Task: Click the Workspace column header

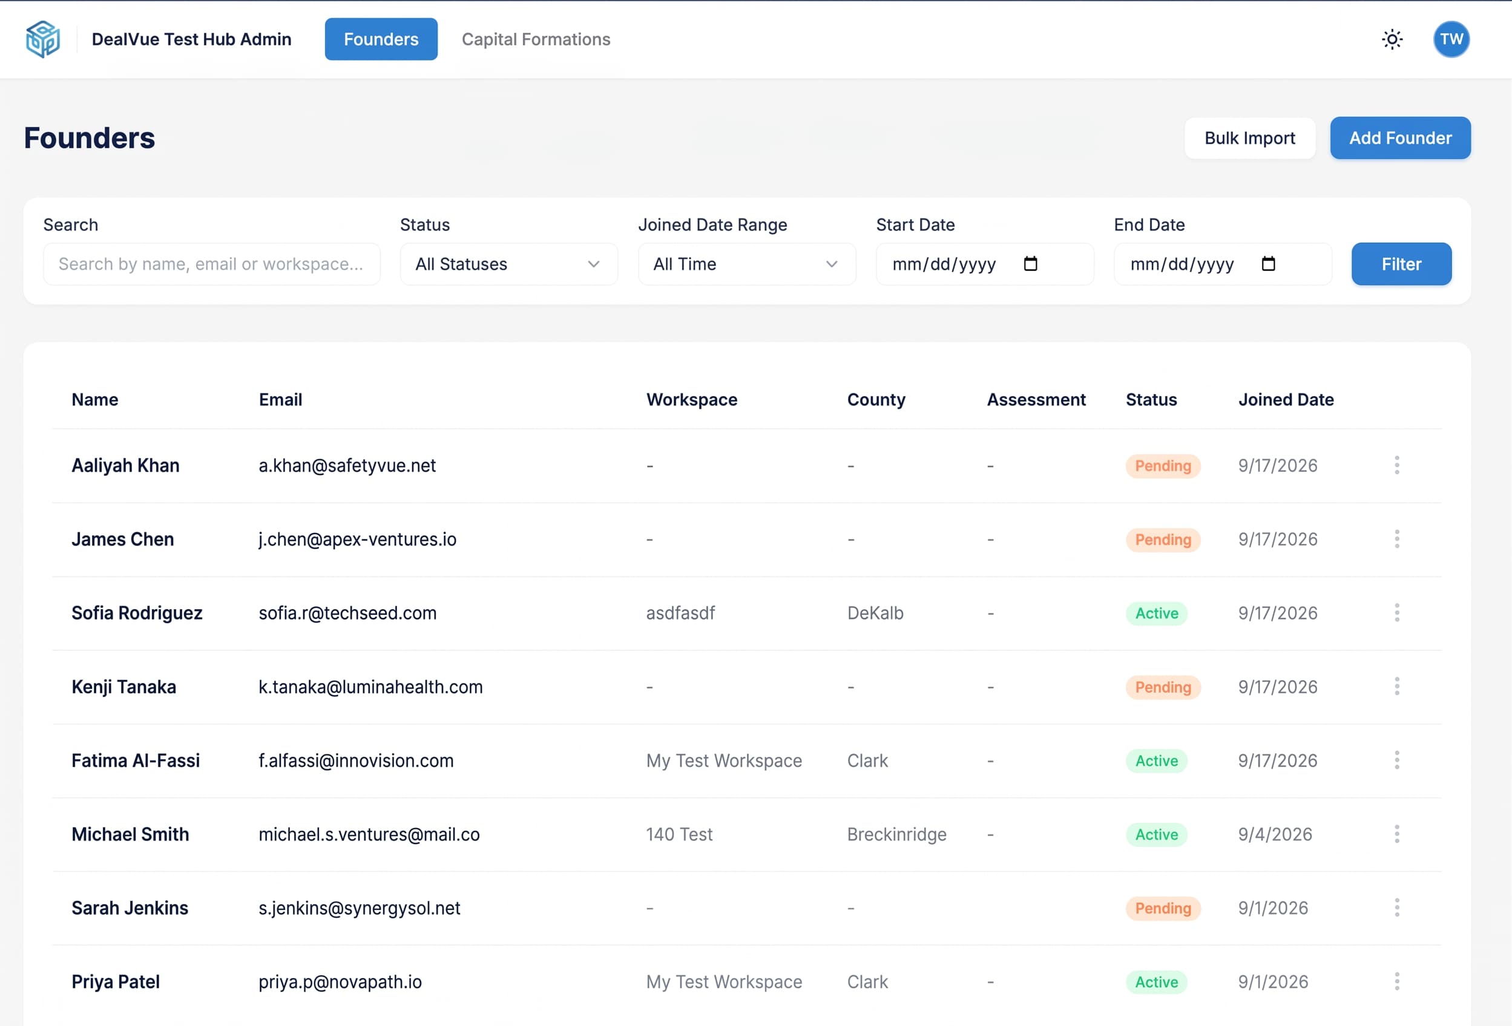Action: [692, 399]
